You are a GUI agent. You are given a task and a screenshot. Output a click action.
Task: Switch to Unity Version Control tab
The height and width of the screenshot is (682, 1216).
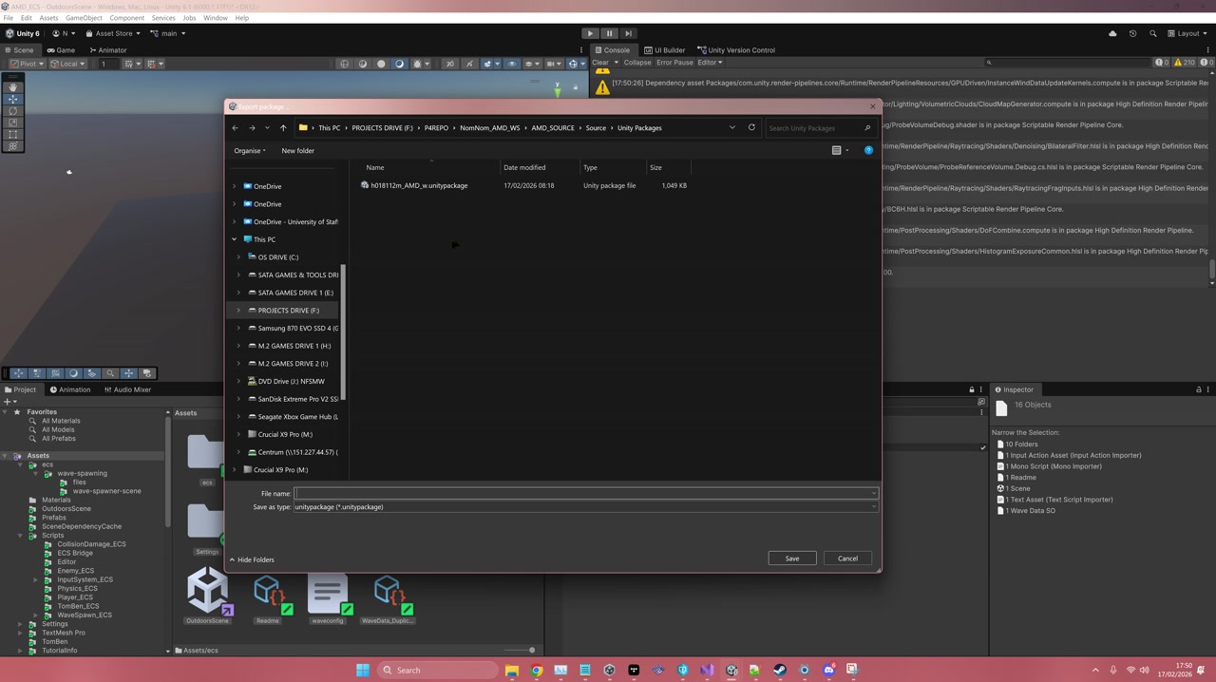(736, 50)
